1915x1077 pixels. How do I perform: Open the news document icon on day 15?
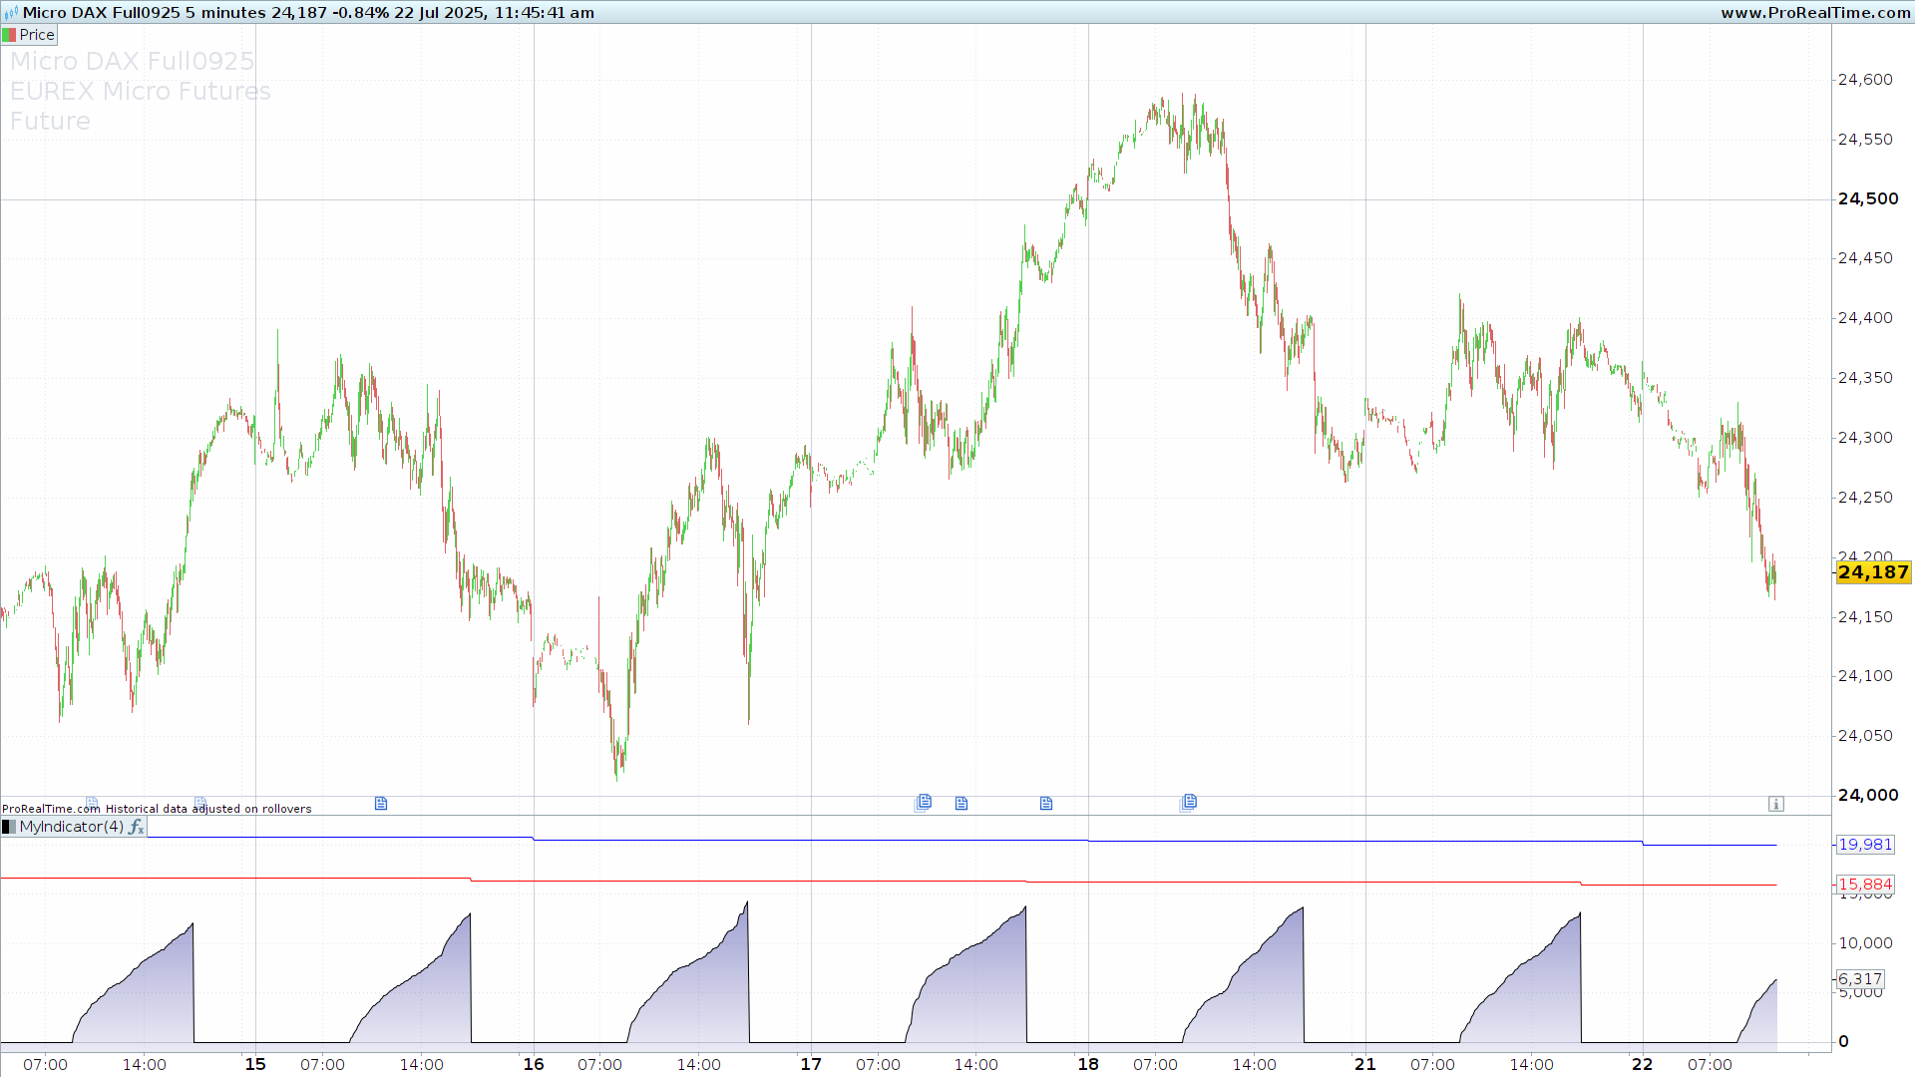(381, 804)
